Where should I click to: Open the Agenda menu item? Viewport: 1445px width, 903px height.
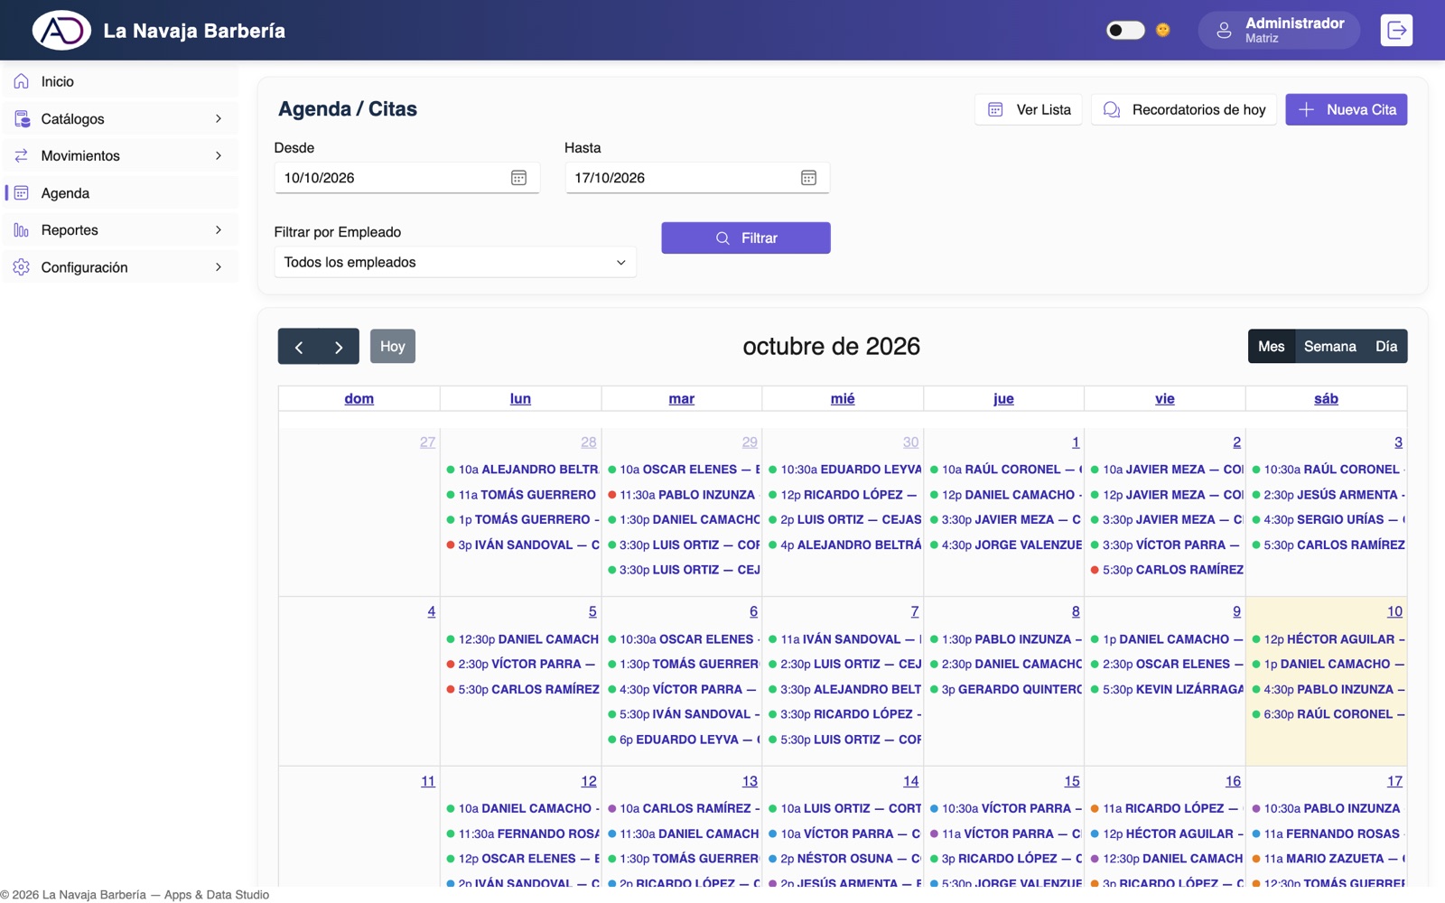click(x=121, y=192)
